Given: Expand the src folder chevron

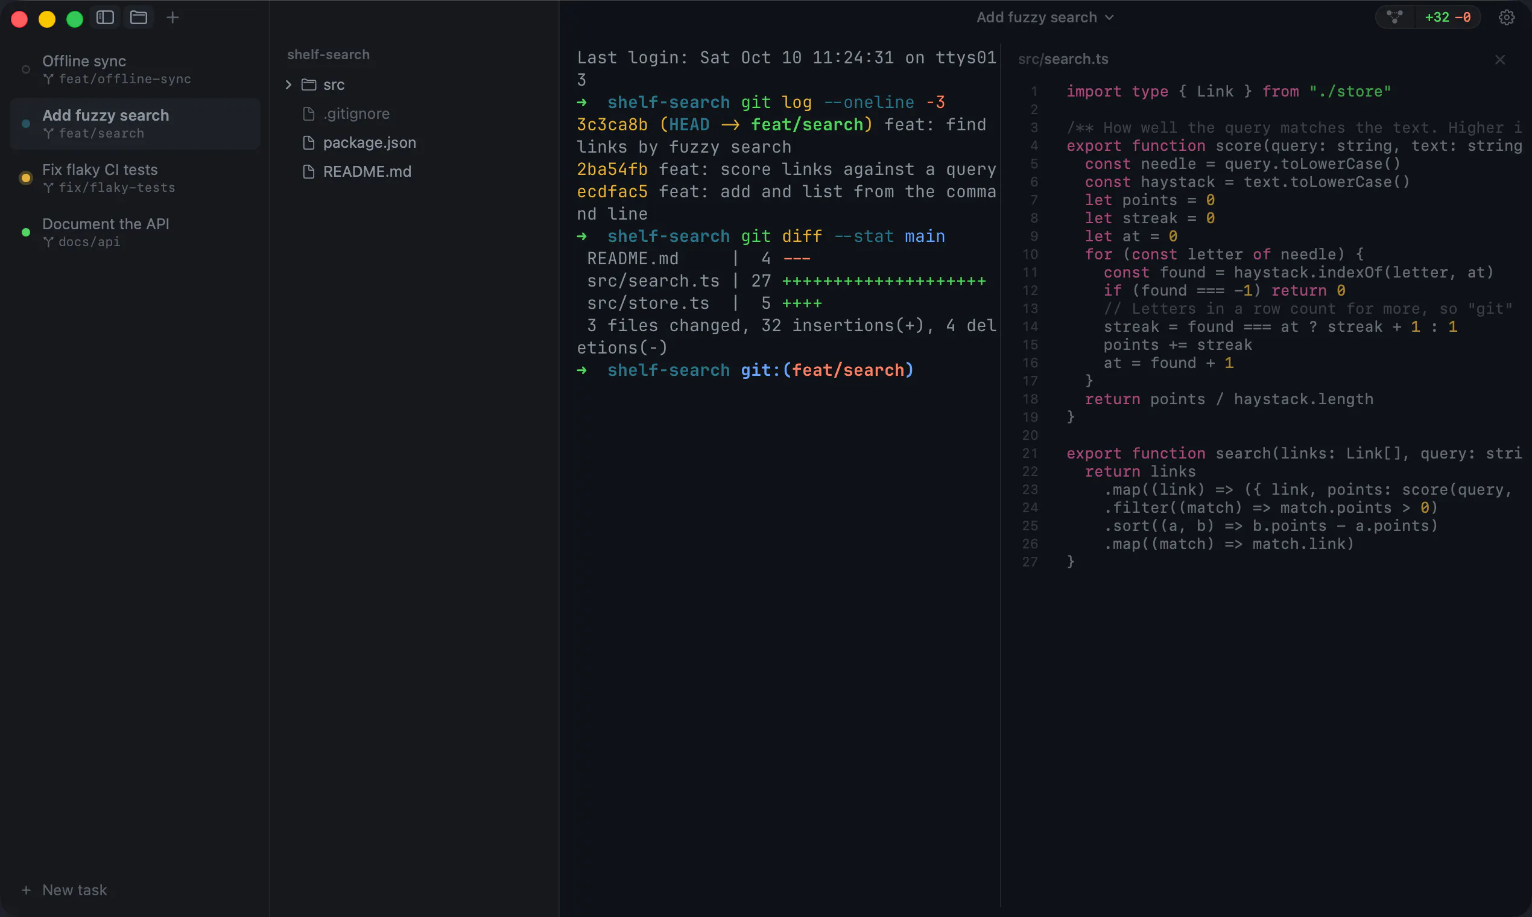Looking at the screenshot, I should [x=288, y=84].
